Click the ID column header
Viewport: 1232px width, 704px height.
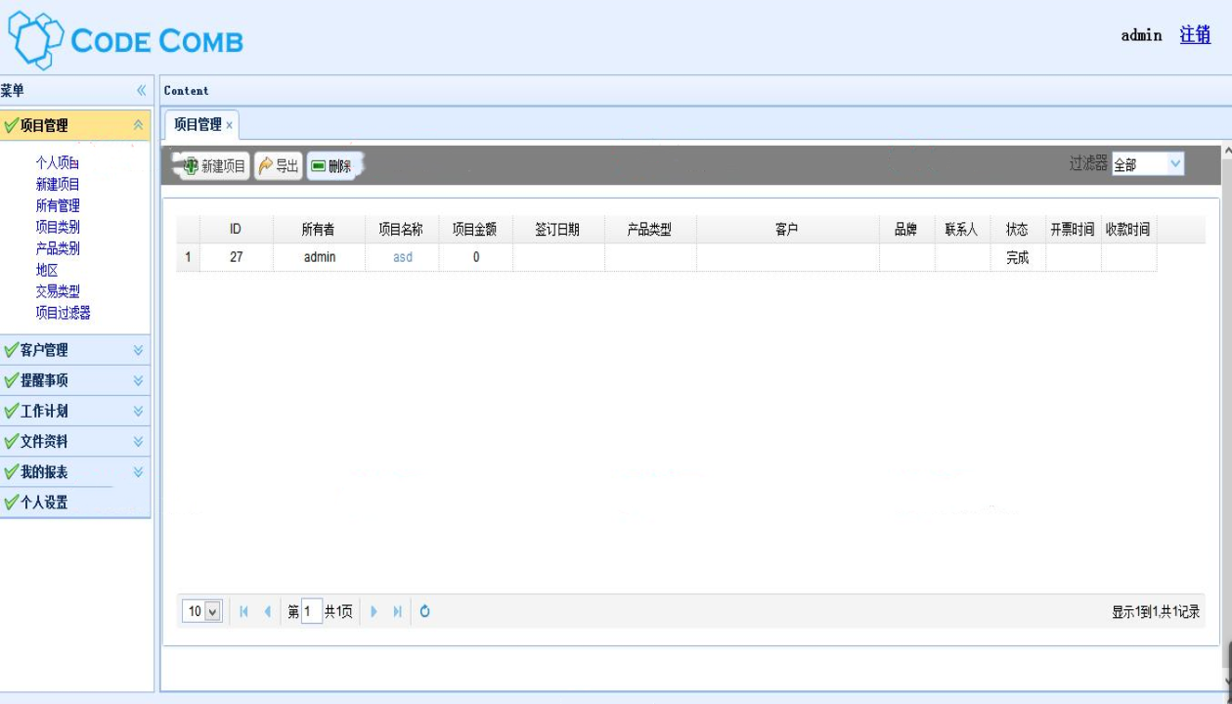[236, 230]
